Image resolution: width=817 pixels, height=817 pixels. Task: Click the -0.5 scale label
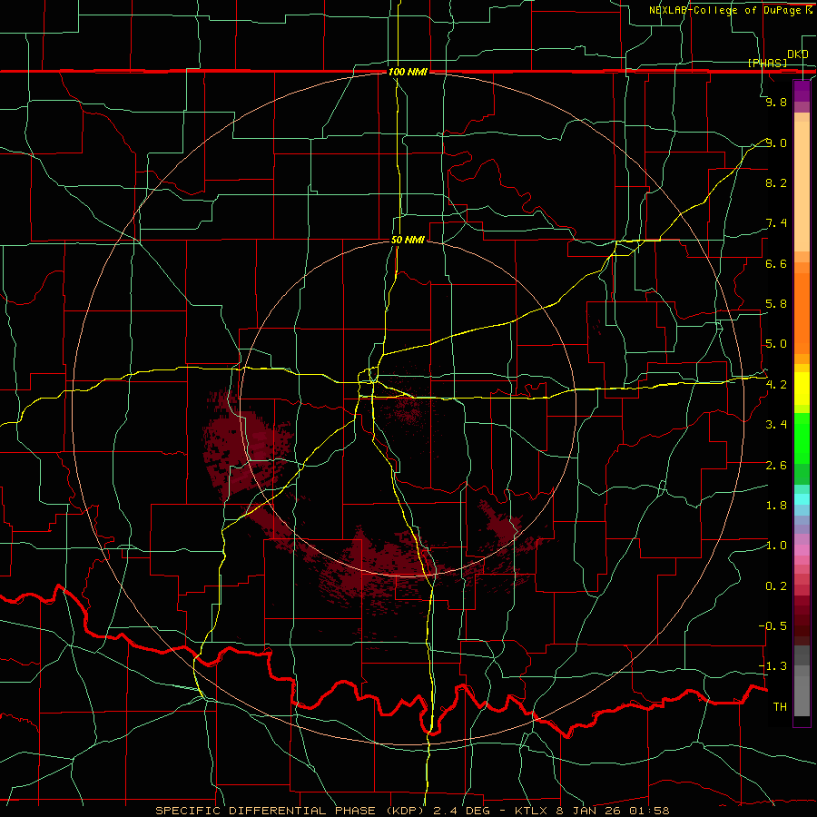[x=773, y=626]
